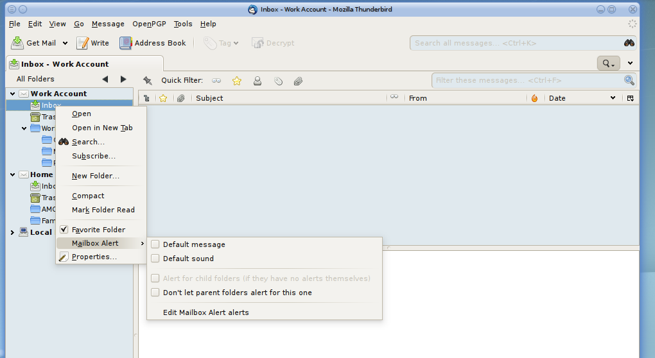Viewport: 655px width, 358px height.
Task: Filter tagged messages tag icon
Action: click(278, 81)
